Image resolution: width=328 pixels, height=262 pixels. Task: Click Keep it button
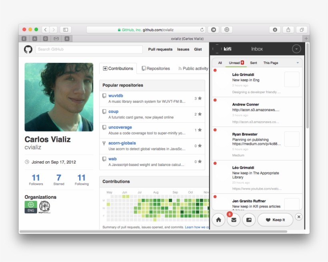275,220
